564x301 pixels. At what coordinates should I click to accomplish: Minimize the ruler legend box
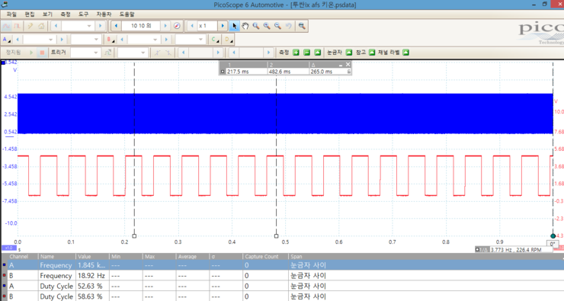click(x=341, y=65)
